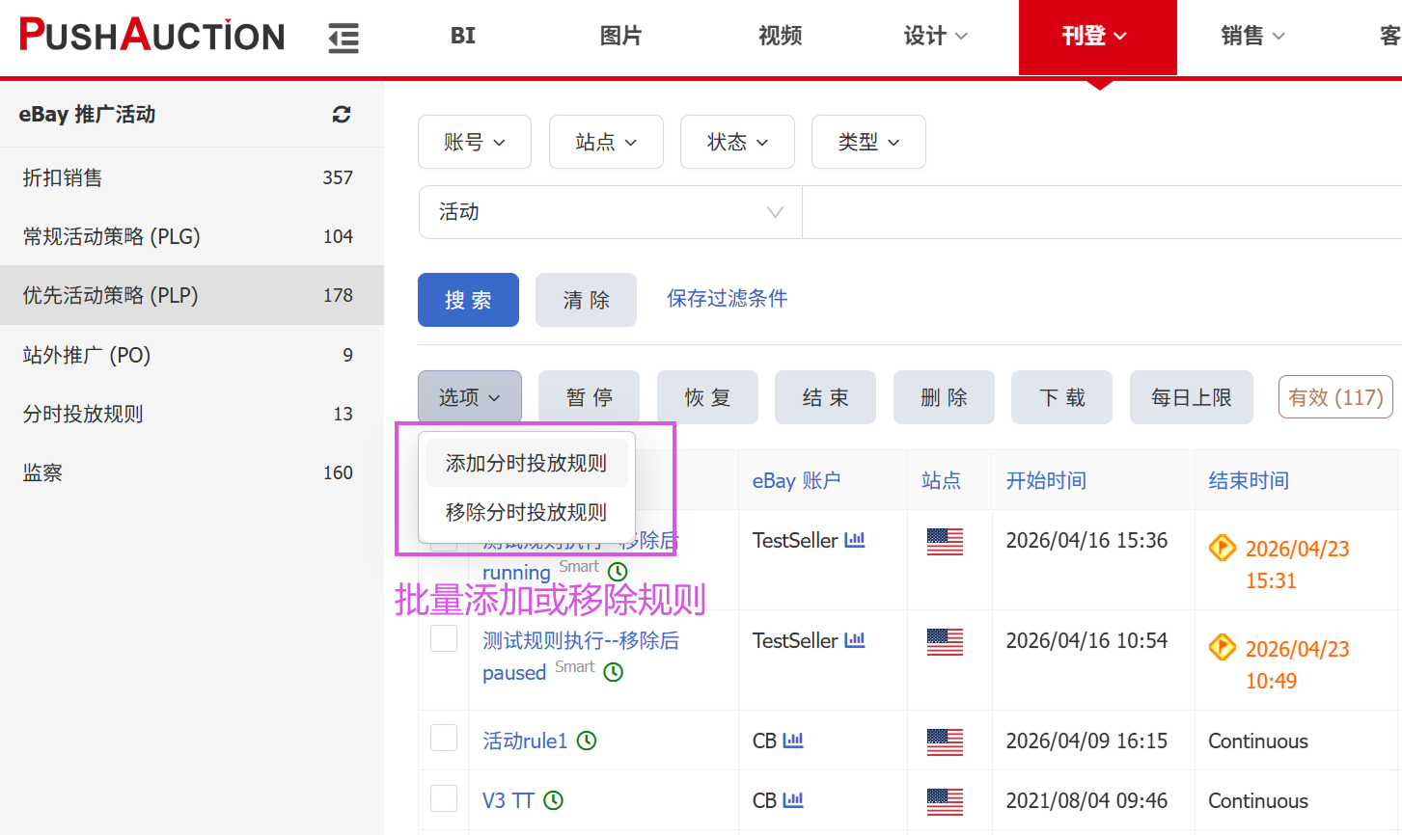This screenshot has height=835, width=1402.
Task: Open the chart icon beside the first TestSeller
Action: click(855, 540)
